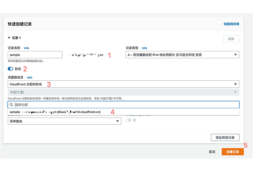Screen dimensions: 253x172
Task: Open the 简单路由 routing policy dropdown
Action: click(64, 121)
